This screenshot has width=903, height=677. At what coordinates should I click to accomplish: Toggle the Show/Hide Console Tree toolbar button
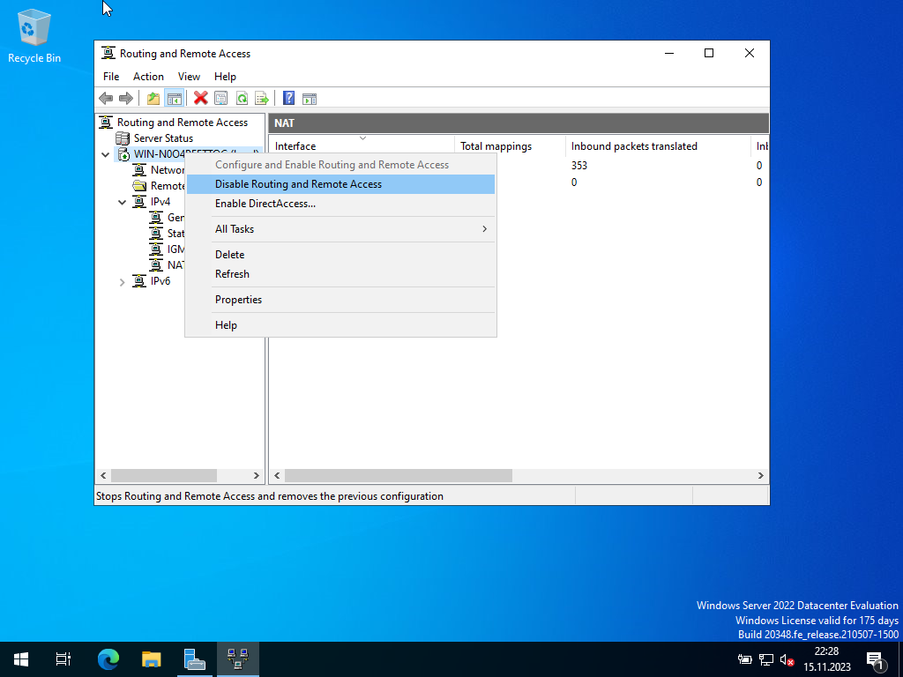174,99
